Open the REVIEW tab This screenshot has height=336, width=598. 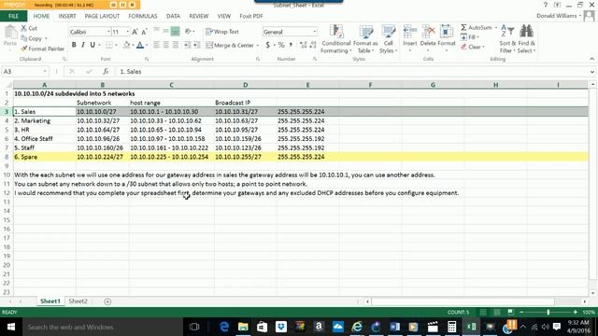pyautogui.click(x=199, y=16)
